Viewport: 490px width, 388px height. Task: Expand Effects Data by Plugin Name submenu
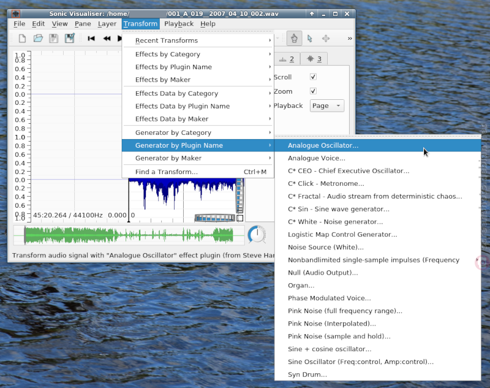198,106
